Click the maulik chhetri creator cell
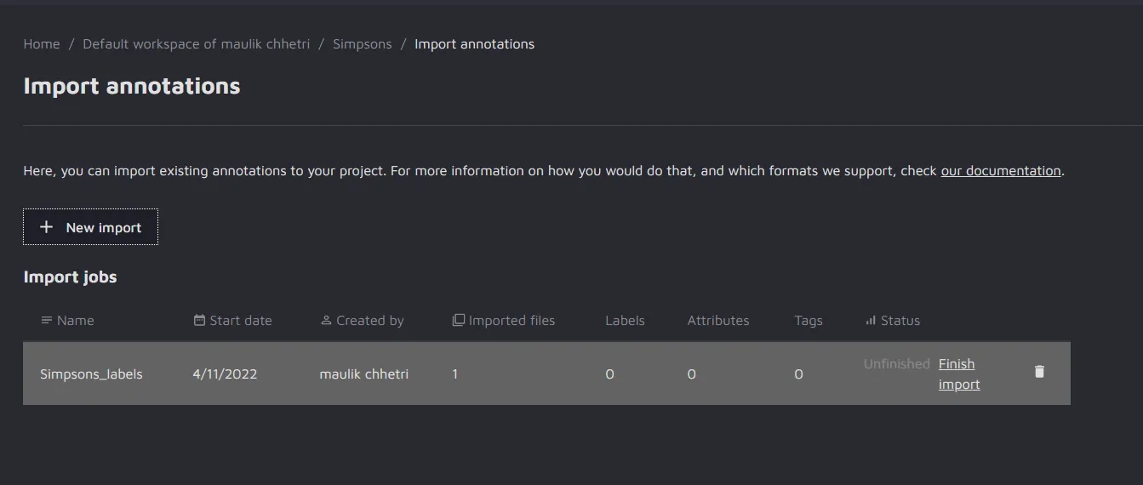 363,374
